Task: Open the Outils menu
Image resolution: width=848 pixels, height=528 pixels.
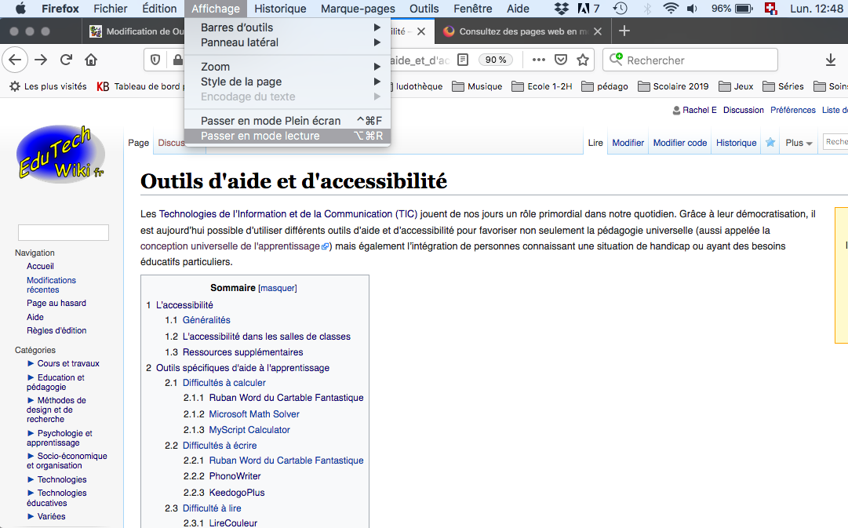Action: click(424, 9)
